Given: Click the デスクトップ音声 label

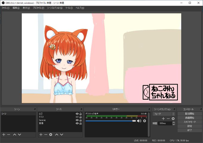Looking at the screenshot, I should [92, 114].
